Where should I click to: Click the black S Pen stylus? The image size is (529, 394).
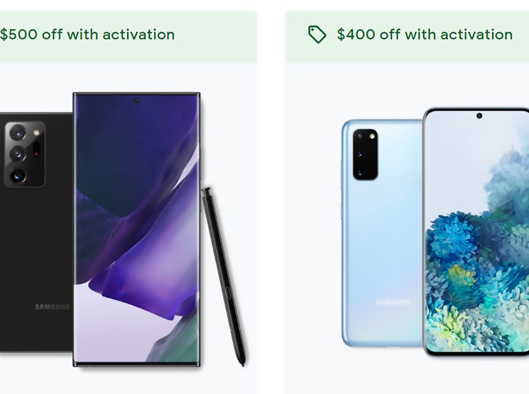(x=223, y=276)
